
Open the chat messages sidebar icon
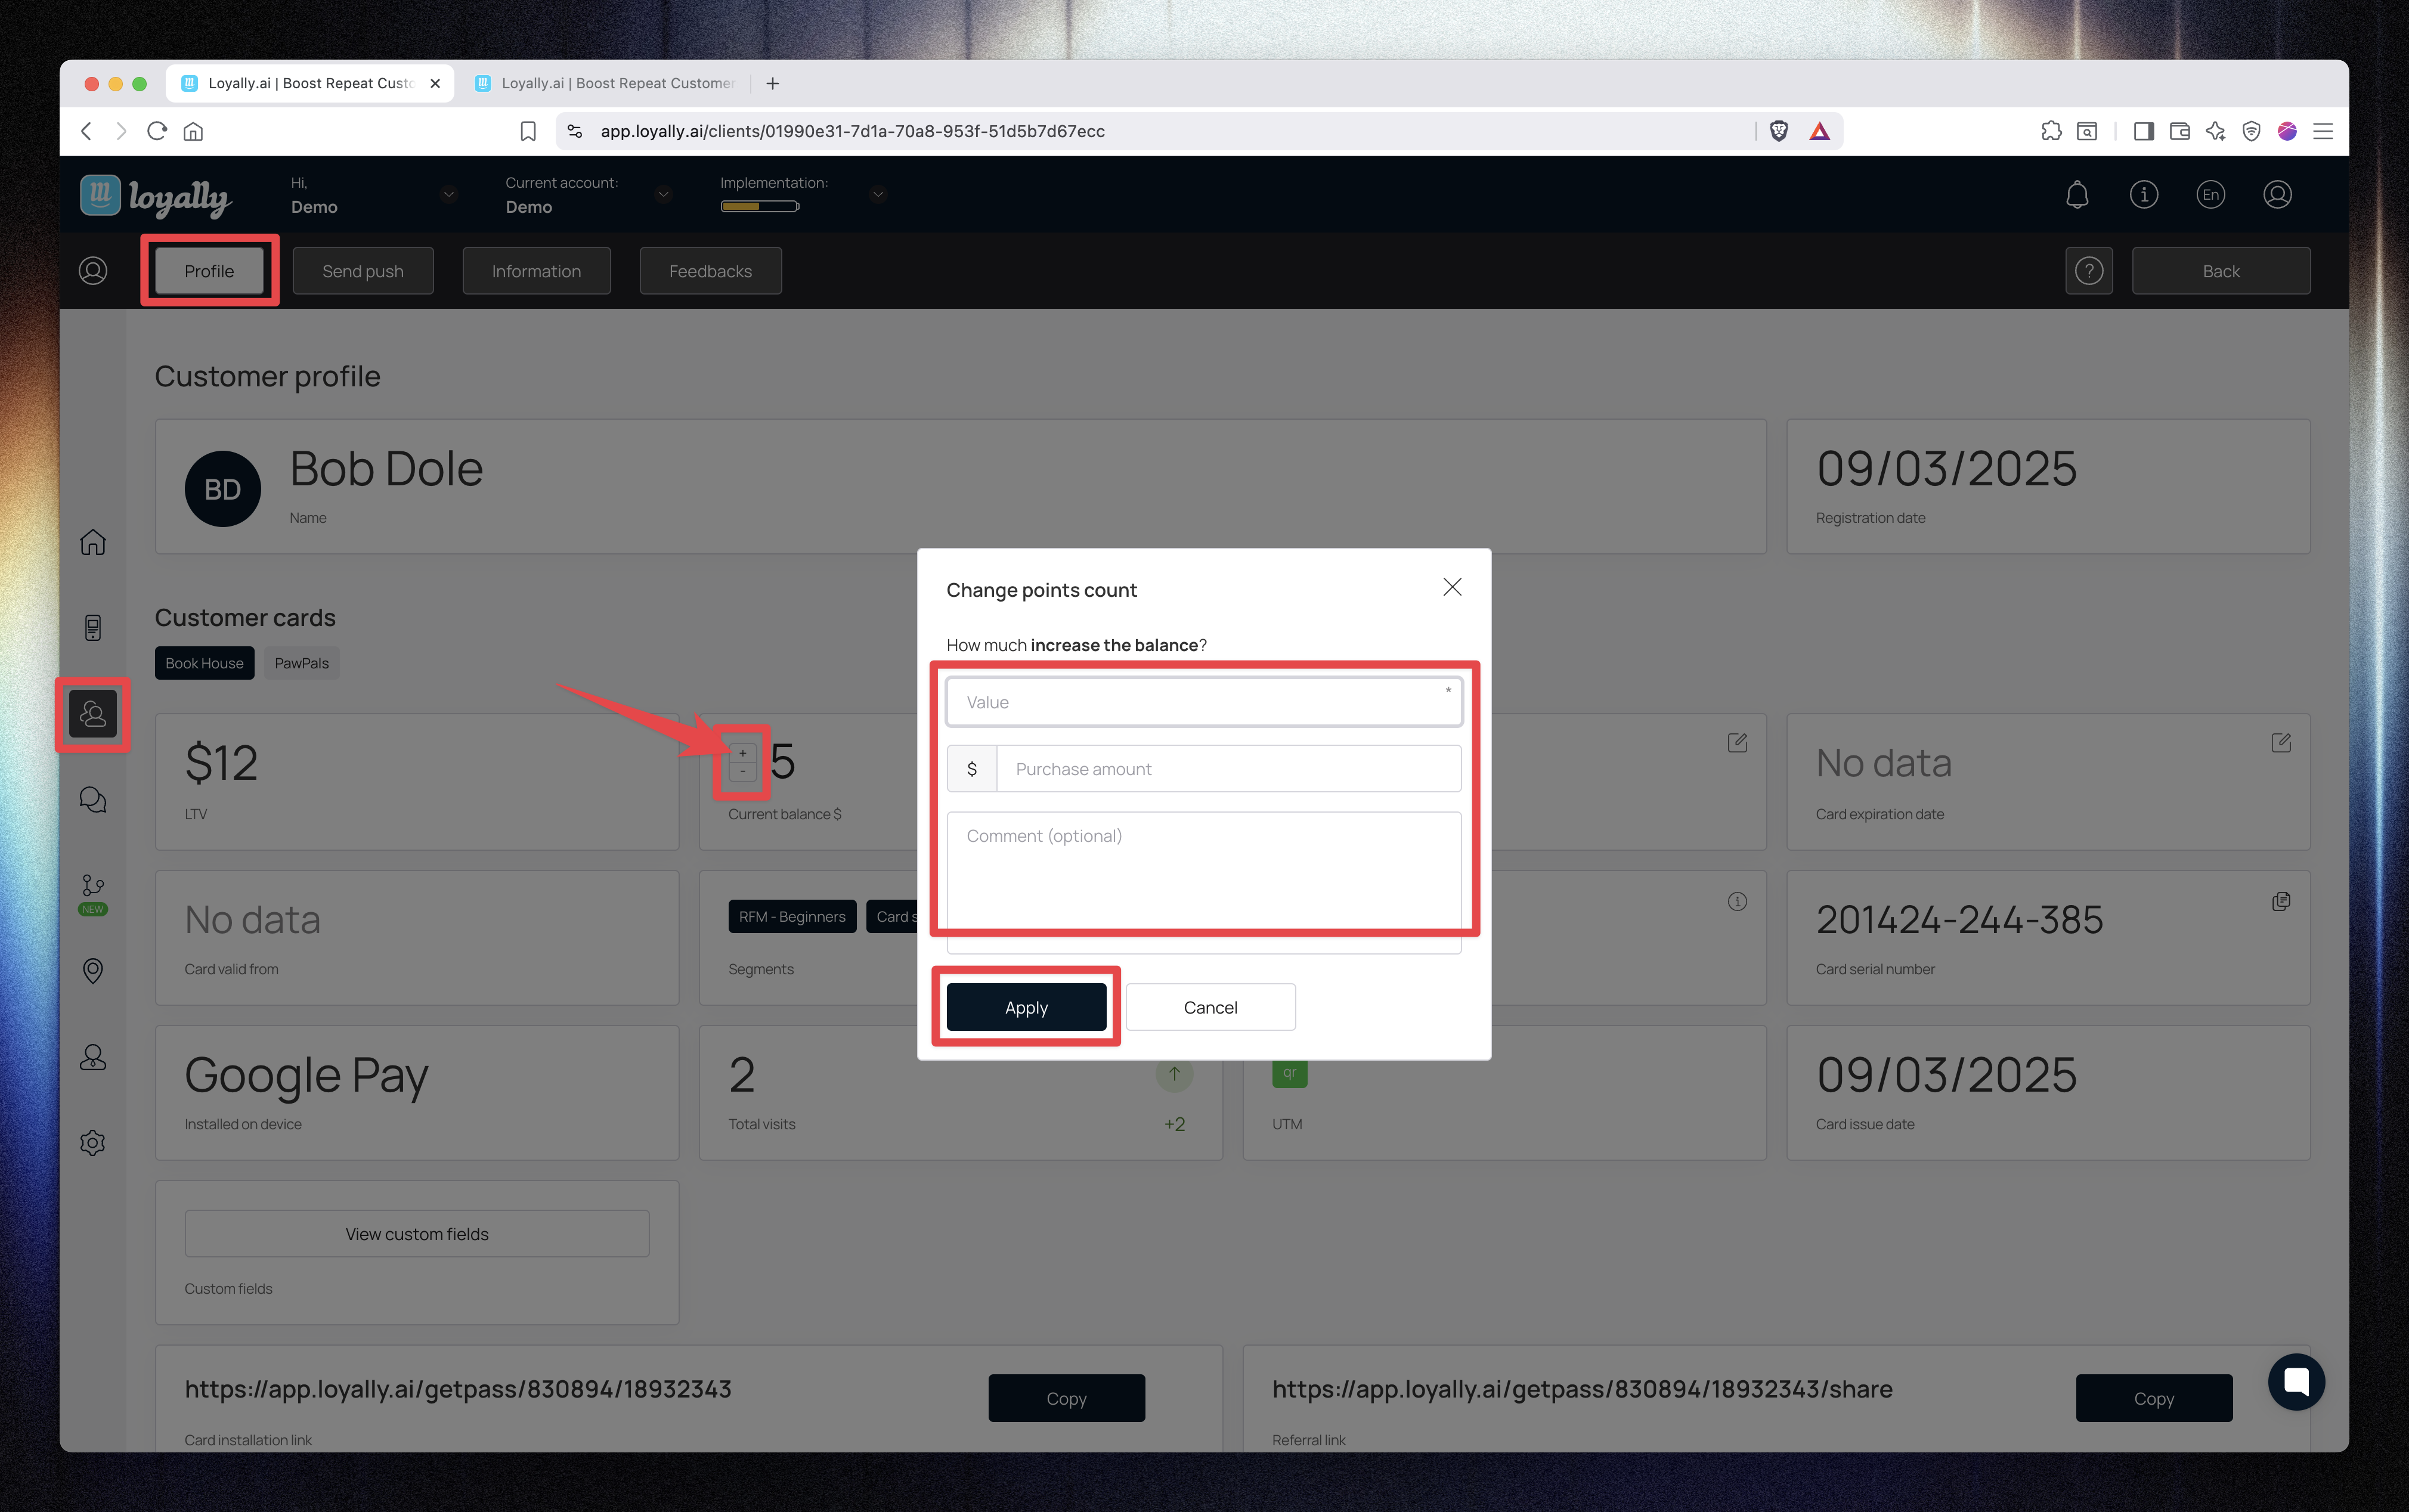93,800
